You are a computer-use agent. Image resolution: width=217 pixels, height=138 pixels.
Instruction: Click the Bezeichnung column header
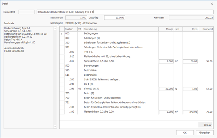click(x=121, y=29)
